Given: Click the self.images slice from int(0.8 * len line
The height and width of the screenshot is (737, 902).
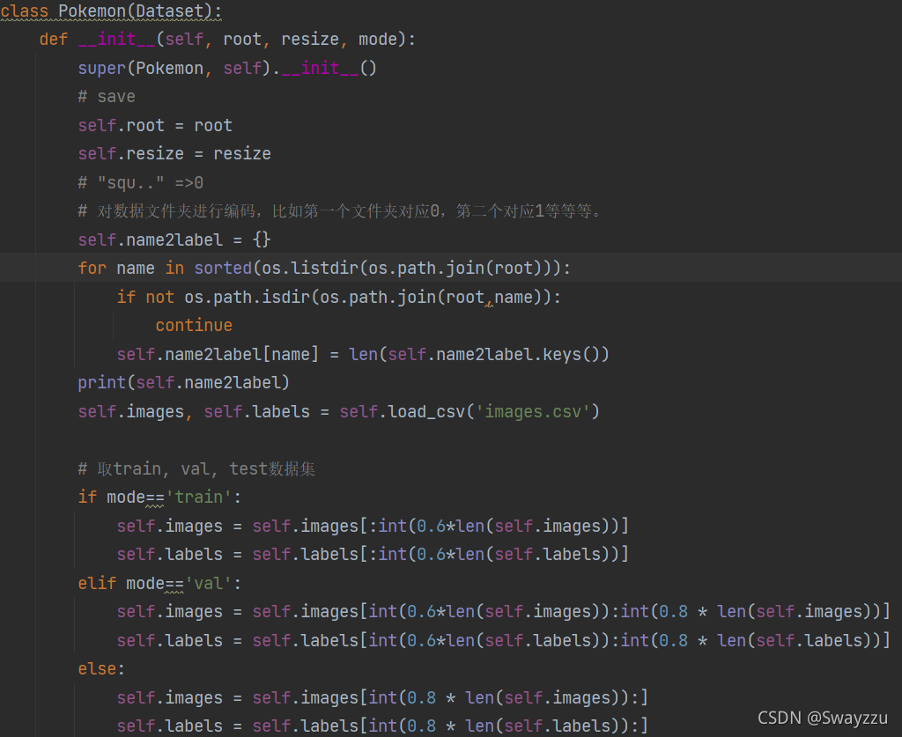Looking at the screenshot, I should (x=382, y=698).
